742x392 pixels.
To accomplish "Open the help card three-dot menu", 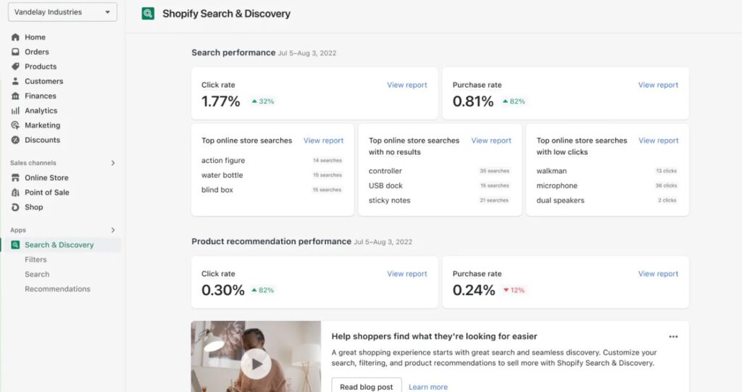I will tap(673, 336).
